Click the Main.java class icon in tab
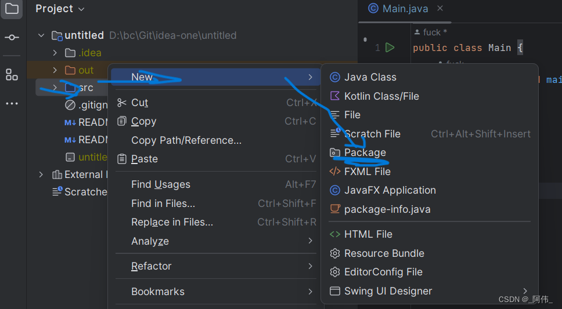The height and width of the screenshot is (309, 562). click(373, 8)
